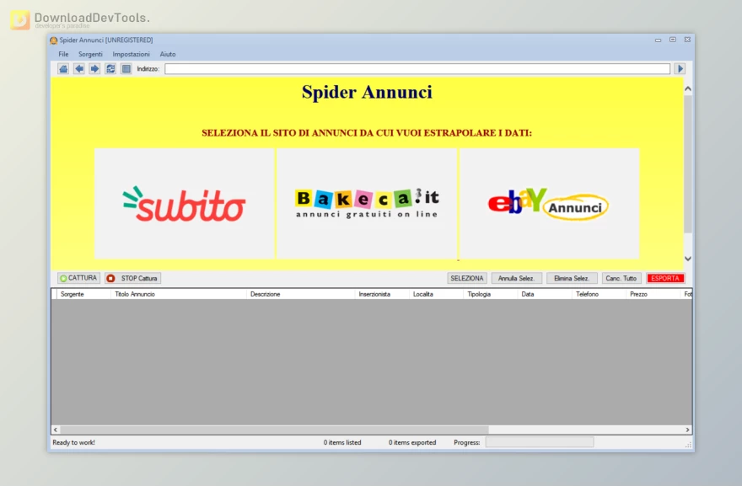Click the Spider Annunci title bar app icon

(x=53, y=40)
